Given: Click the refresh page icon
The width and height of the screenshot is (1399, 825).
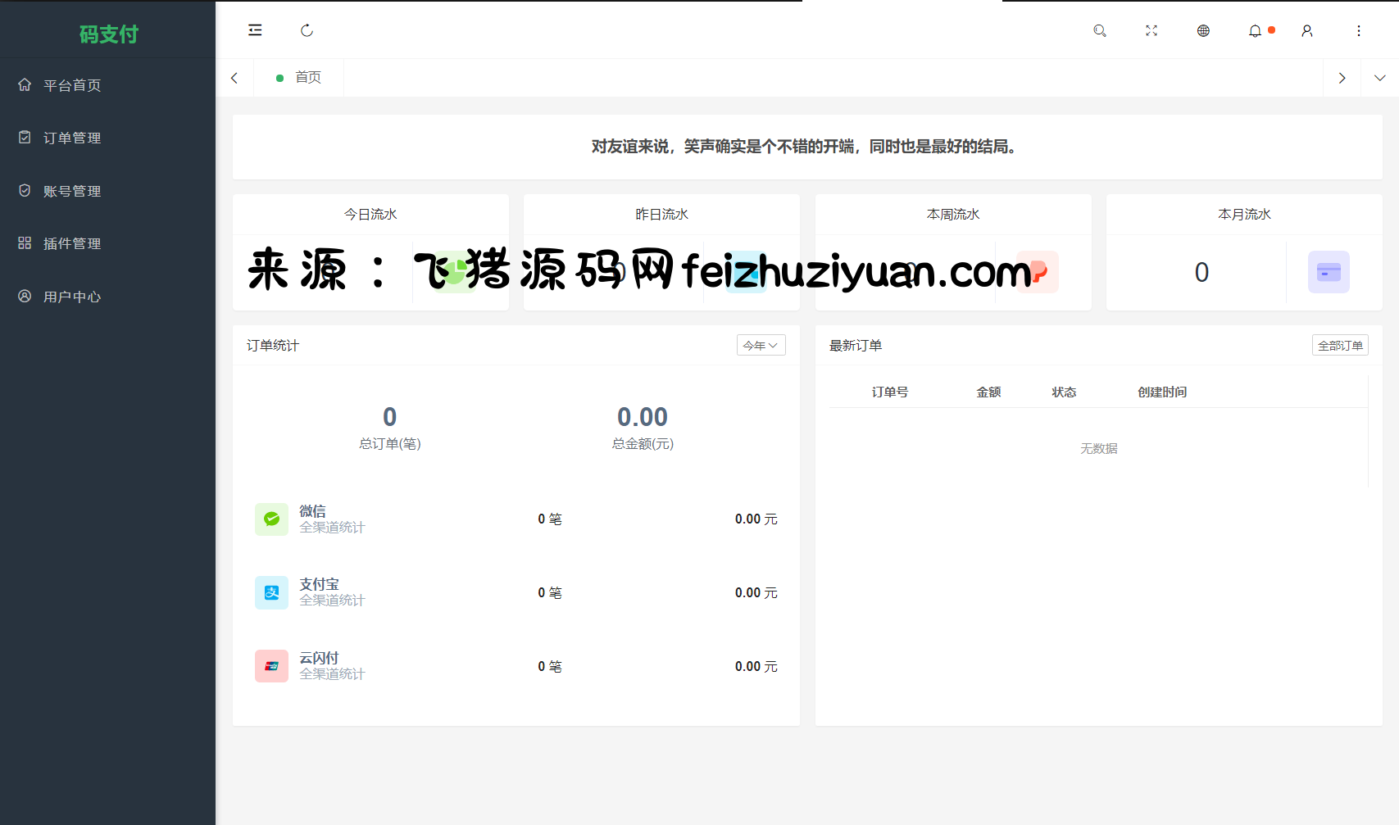Looking at the screenshot, I should coord(307,30).
